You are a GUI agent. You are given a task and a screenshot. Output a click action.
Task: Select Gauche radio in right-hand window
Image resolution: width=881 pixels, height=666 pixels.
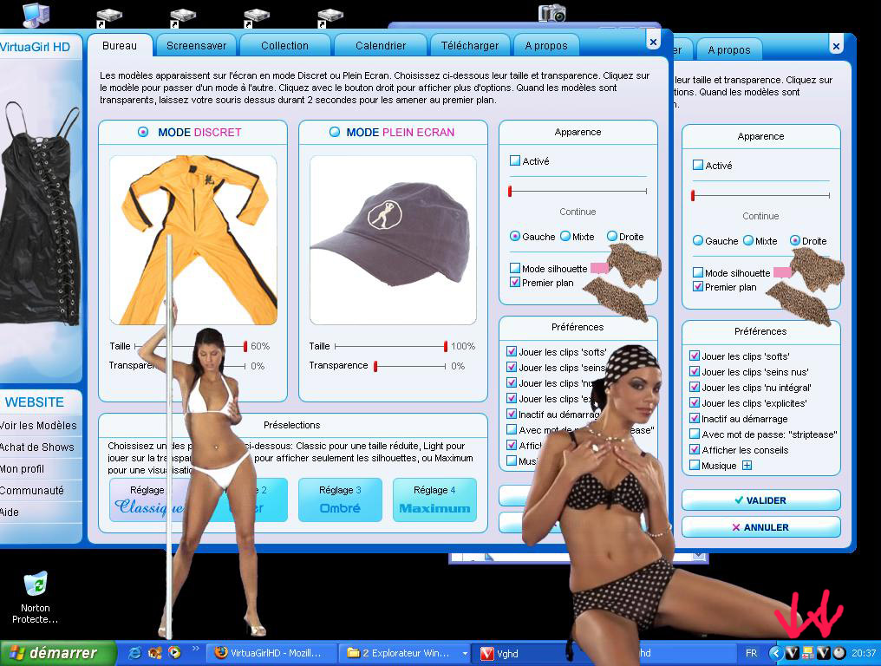coord(698,240)
